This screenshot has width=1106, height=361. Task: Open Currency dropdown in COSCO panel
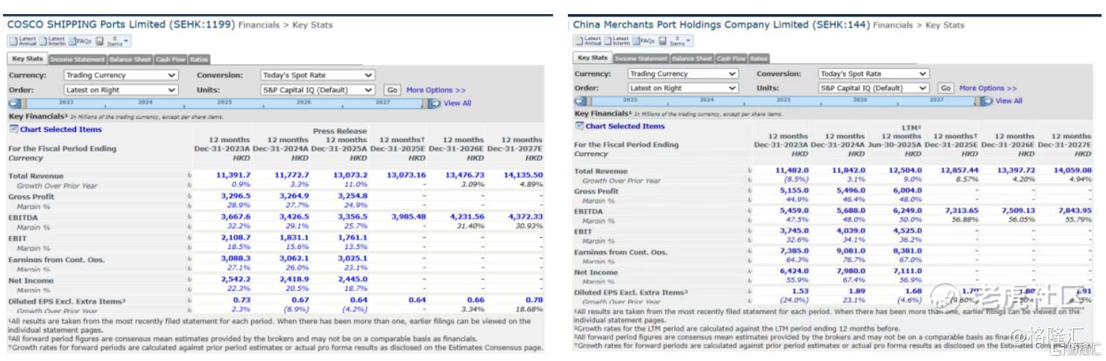[x=121, y=75]
